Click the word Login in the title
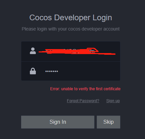 102,18
